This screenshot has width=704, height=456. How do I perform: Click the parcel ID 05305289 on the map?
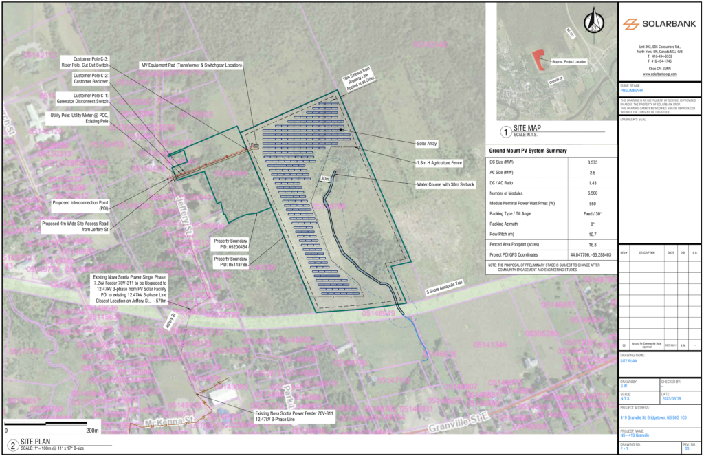click(542, 334)
